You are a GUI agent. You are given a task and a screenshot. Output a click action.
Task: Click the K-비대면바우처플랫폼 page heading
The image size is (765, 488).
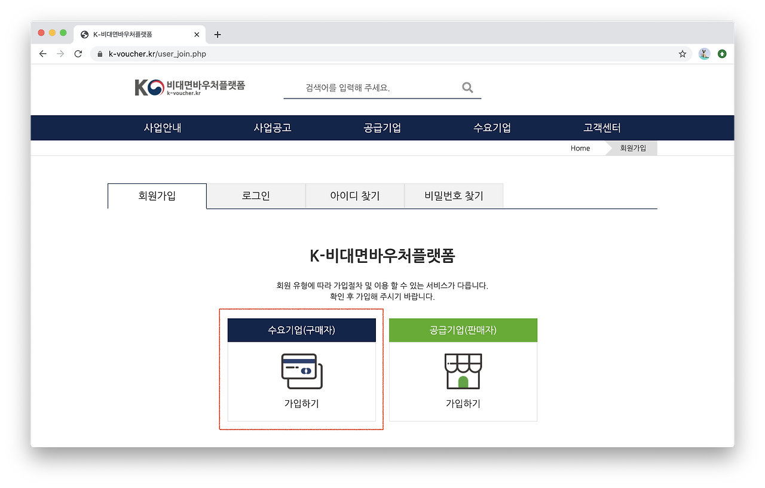point(382,256)
